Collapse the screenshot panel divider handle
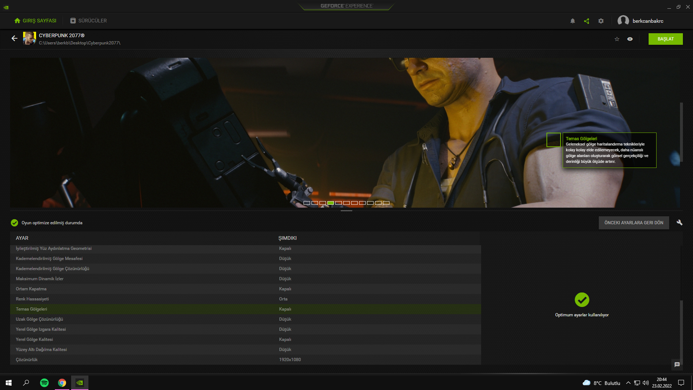This screenshot has width=693, height=390. 346,211
